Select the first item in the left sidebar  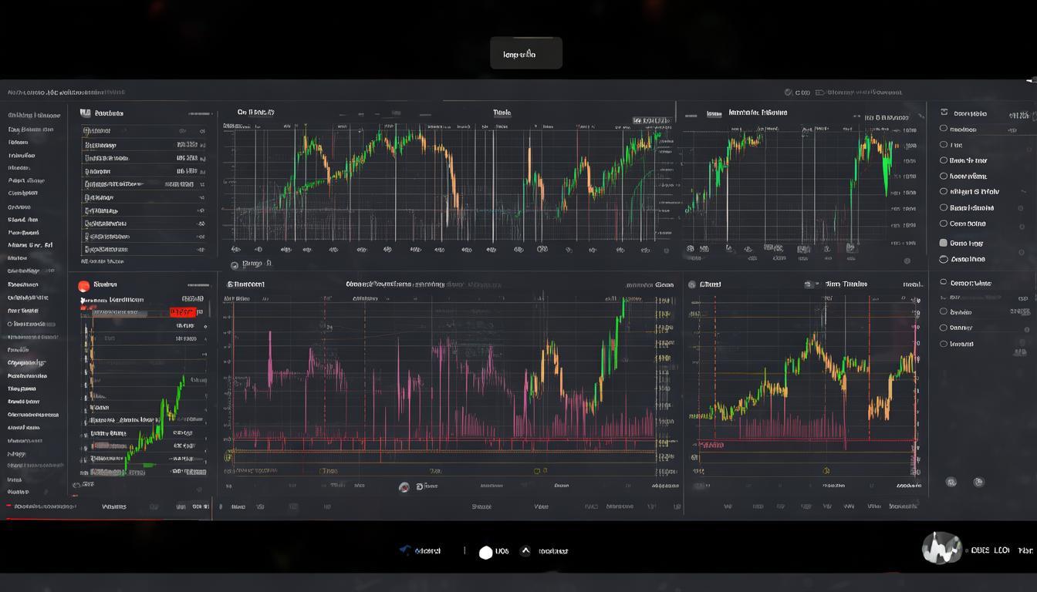(31, 116)
